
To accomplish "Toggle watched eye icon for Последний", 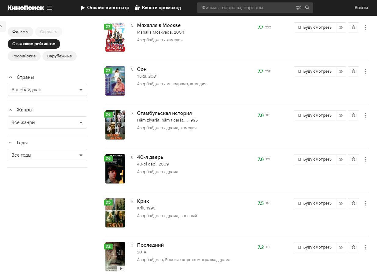I will 341,247.
